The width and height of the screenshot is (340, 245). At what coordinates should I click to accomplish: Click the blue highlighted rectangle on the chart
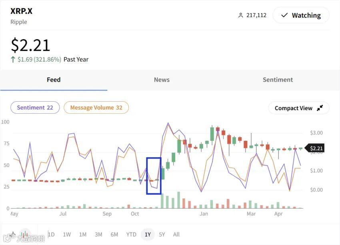pos(154,176)
